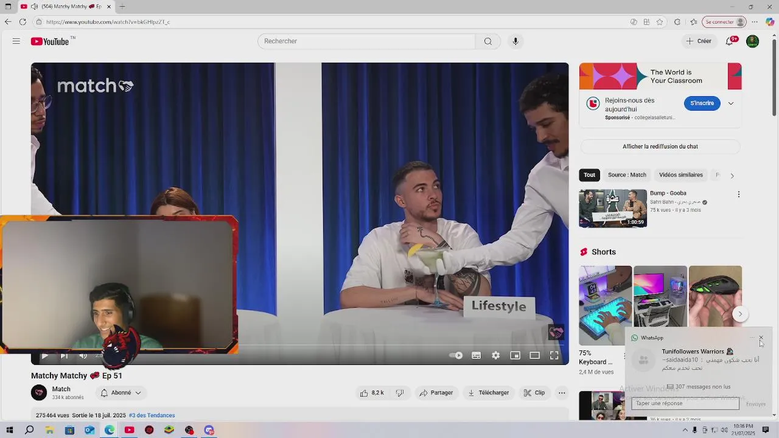The height and width of the screenshot is (438, 779).
Task: Dislike the Matchy Matchy video
Action: coord(400,393)
